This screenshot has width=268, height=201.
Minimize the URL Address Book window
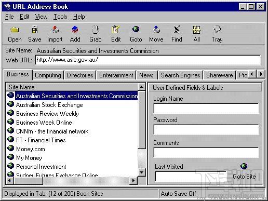pos(243,7)
